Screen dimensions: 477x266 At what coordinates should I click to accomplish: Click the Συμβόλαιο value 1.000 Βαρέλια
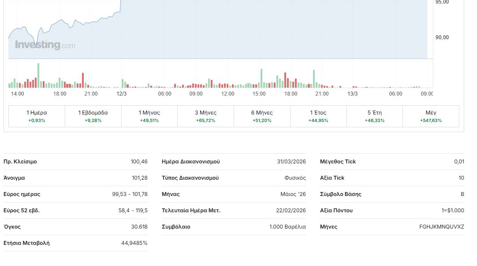coord(287,227)
